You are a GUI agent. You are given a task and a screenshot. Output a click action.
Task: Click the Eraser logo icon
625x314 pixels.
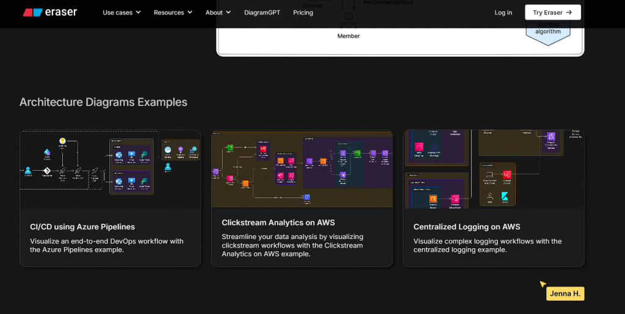click(33, 12)
